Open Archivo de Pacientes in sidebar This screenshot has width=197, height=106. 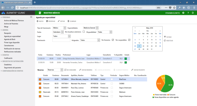coord(11,24)
